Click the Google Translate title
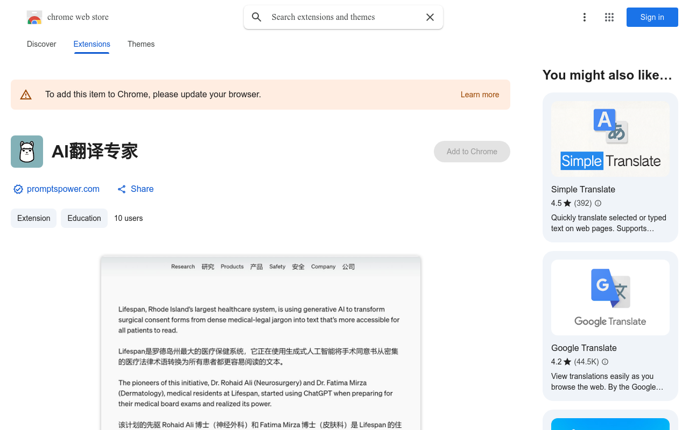Screen dimensions: 689x430 coord(584,348)
